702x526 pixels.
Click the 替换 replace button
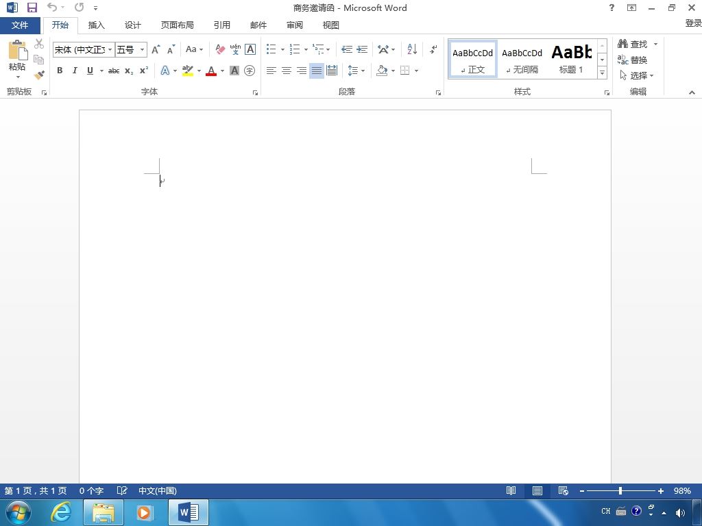pyautogui.click(x=632, y=60)
